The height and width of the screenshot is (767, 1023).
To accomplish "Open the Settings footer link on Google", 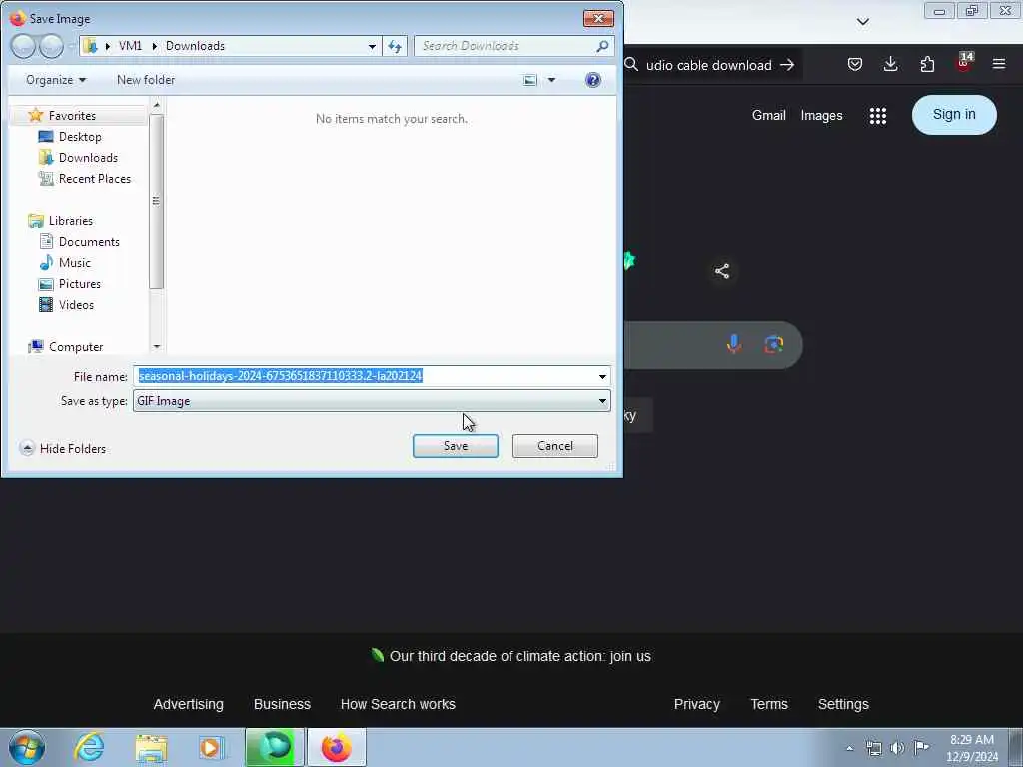I will coord(843,704).
